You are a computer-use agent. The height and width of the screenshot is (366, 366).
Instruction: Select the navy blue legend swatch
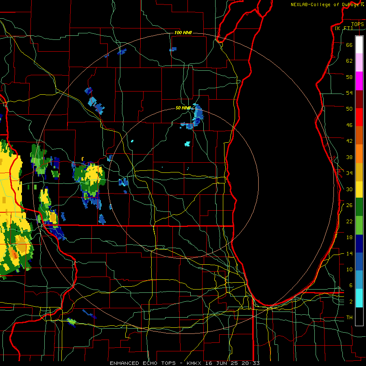pos(359,244)
